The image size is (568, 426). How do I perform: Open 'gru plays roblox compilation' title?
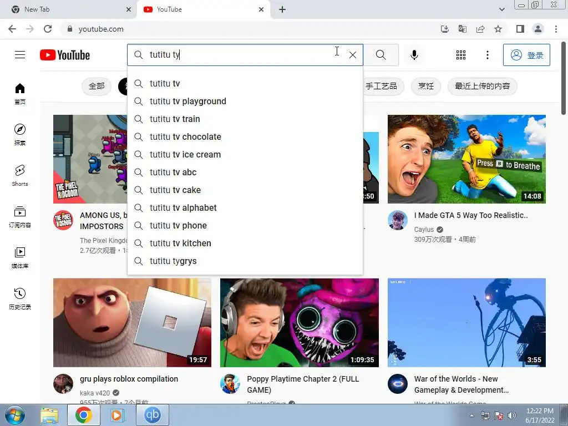coord(129,379)
